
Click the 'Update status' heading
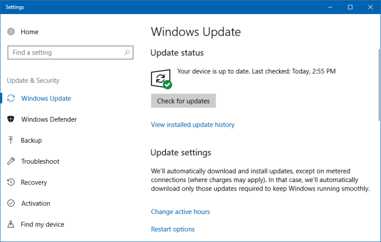(x=177, y=53)
